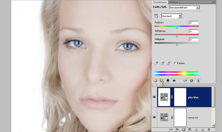Click the Helligkeit value field
The height and width of the screenshot is (132, 222).
tap(193, 40)
